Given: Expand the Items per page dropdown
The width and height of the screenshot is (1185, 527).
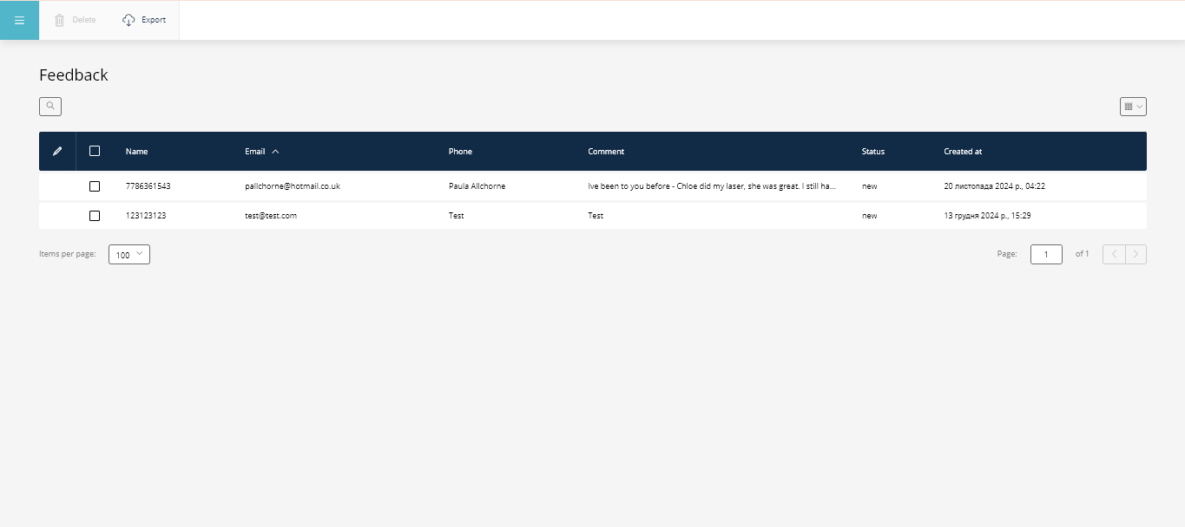Looking at the screenshot, I should (129, 255).
